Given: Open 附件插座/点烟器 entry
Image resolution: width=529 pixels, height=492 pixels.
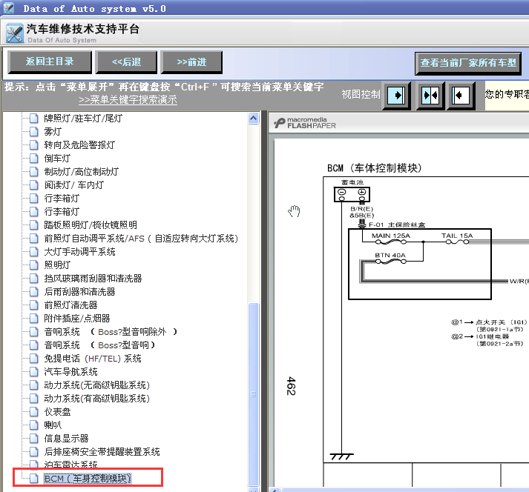Looking at the screenshot, I should (77, 319).
